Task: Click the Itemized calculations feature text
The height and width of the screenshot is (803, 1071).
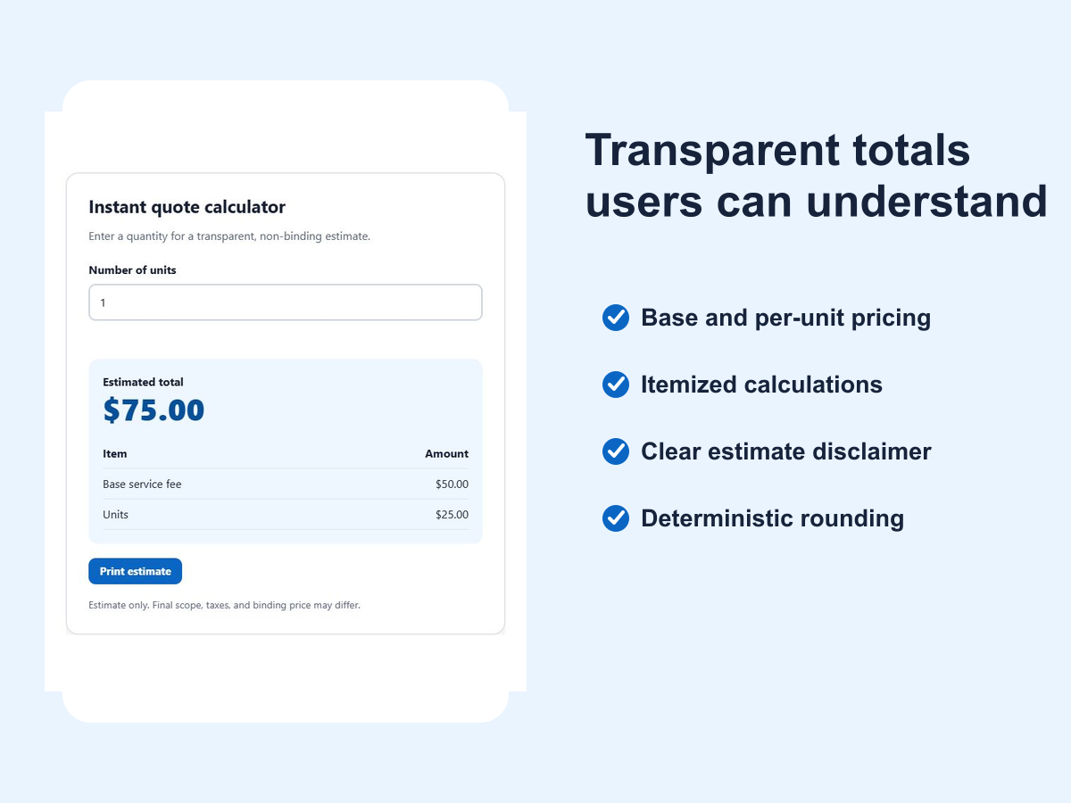Action: (x=761, y=385)
